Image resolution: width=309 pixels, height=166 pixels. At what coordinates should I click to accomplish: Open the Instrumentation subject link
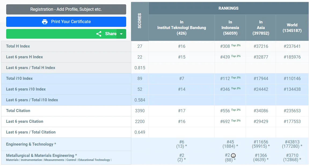pos(31,160)
